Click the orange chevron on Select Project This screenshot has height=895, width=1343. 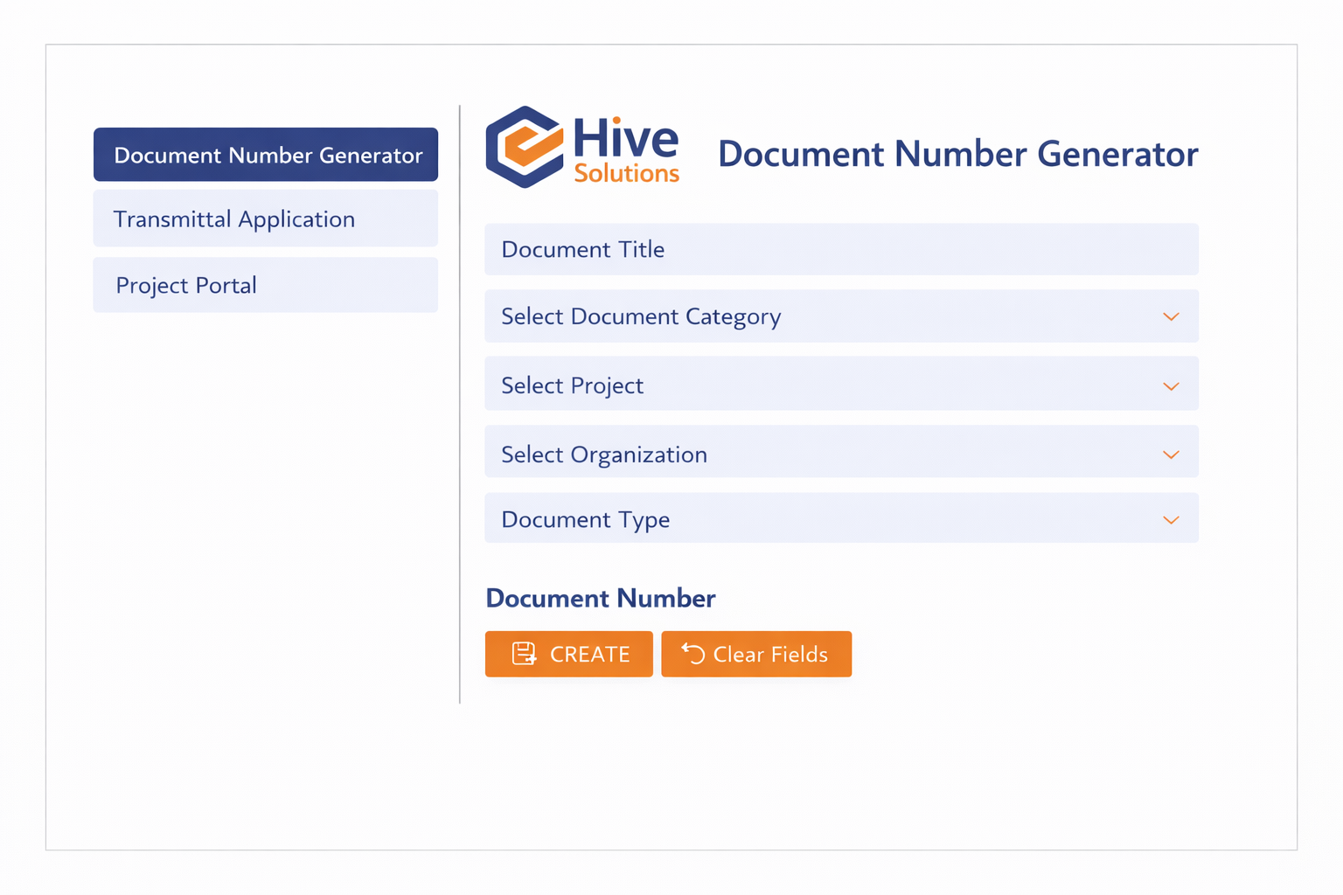(1171, 386)
